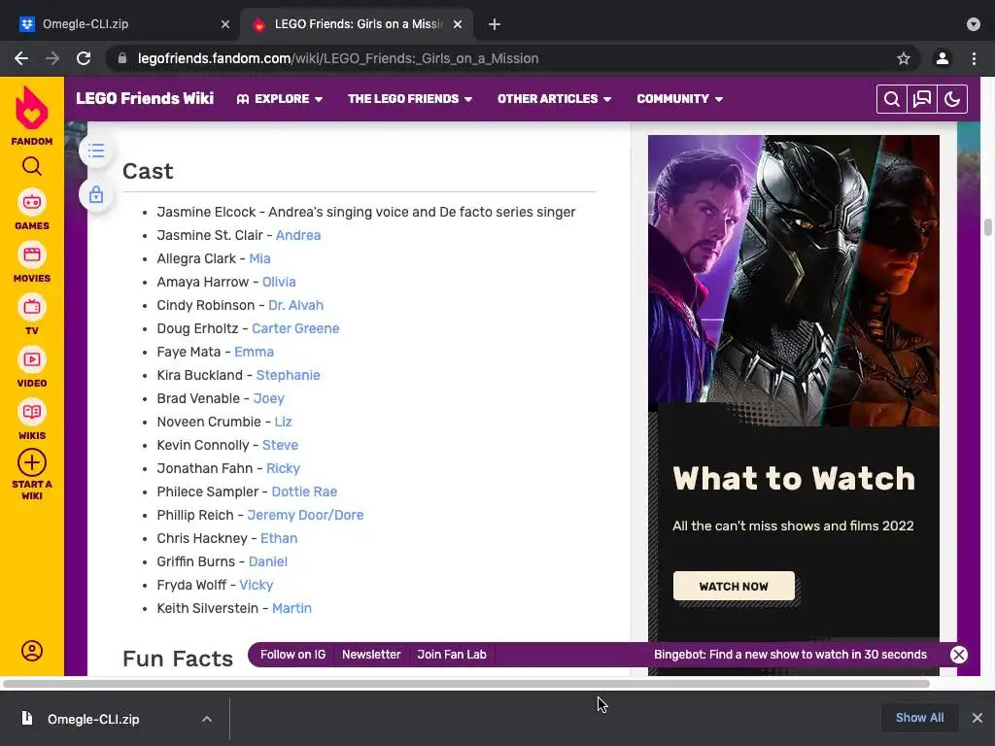Open the Chrome profile icon
995x746 pixels.
click(x=943, y=58)
